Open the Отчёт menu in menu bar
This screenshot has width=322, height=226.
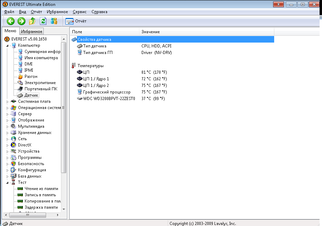pos(36,12)
